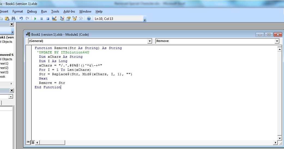
Task: Click the 'Function Remove(Str As String)' line
Action: [x=78, y=48]
